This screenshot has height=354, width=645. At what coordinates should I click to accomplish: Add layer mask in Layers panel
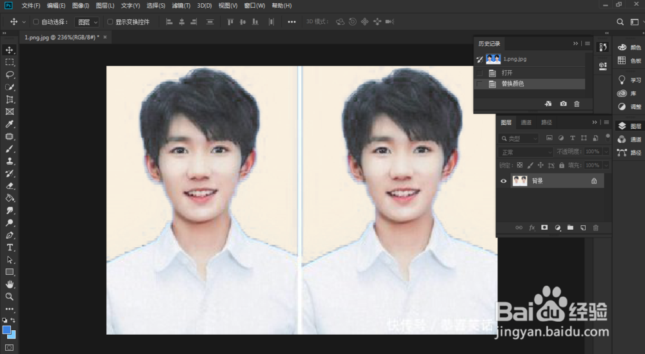544,227
